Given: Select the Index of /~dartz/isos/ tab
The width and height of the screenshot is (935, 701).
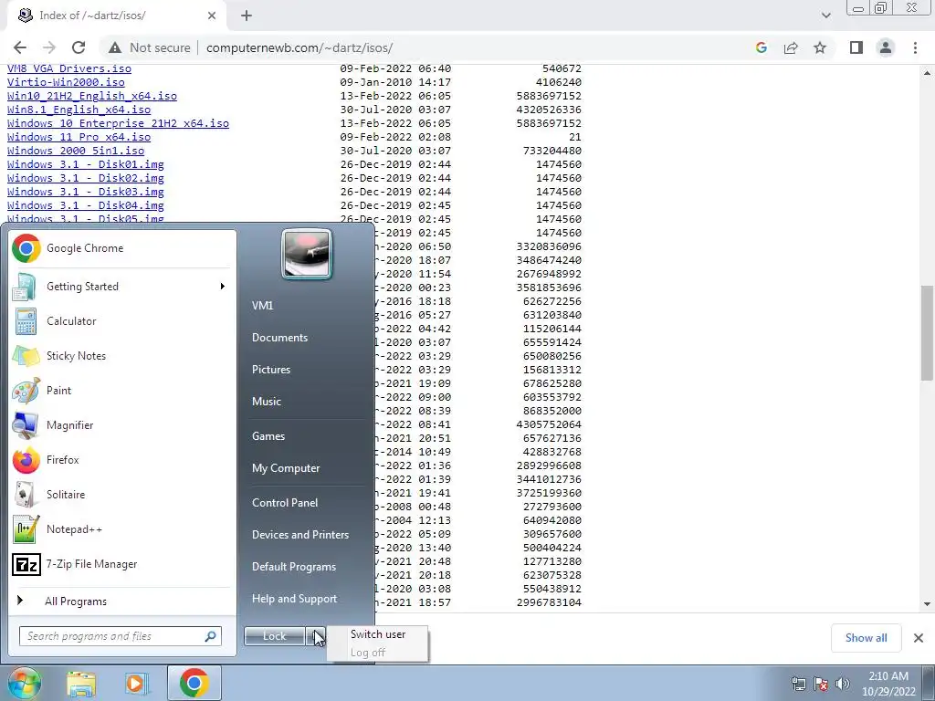Looking at the screenshot, I should pos(117,16).
